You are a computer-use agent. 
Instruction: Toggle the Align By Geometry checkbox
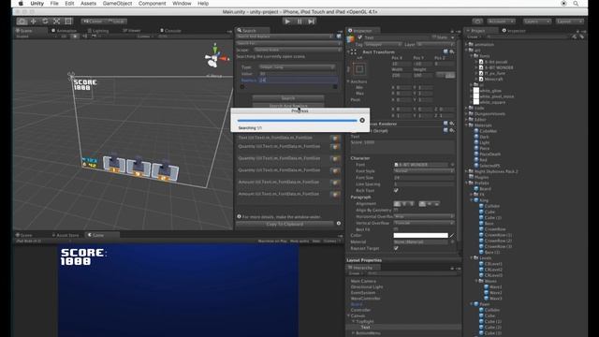[396, 210]
